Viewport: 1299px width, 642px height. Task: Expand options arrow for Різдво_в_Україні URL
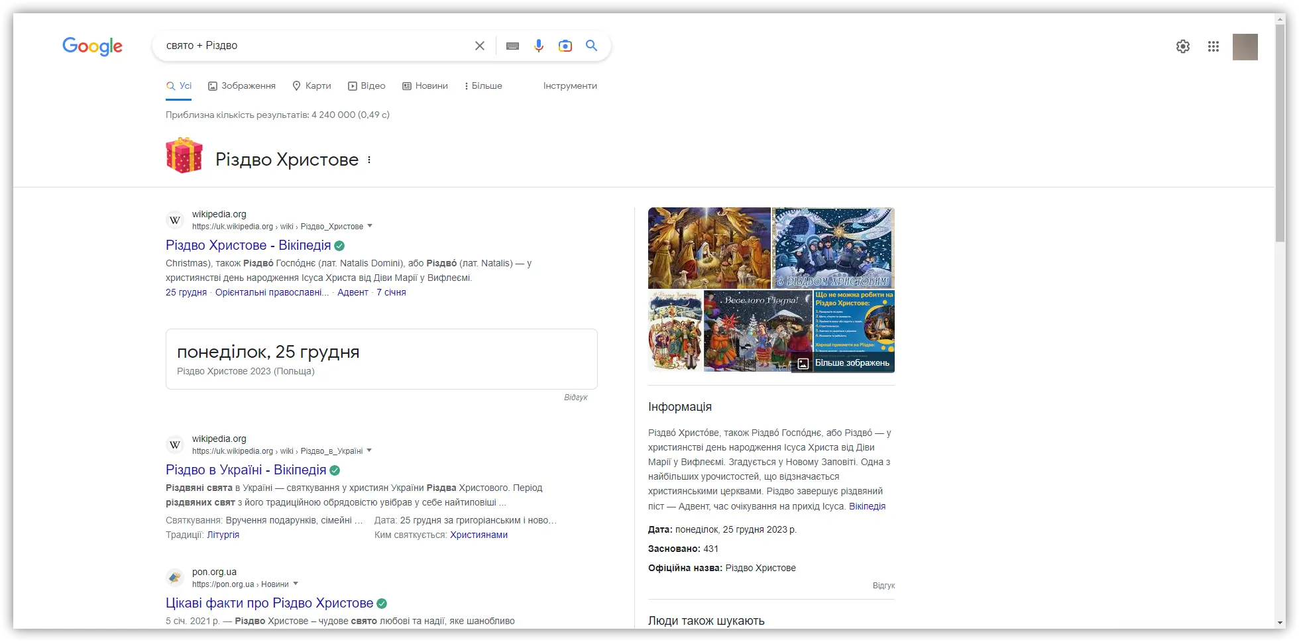pyautogui.click(x=369, y=451)
